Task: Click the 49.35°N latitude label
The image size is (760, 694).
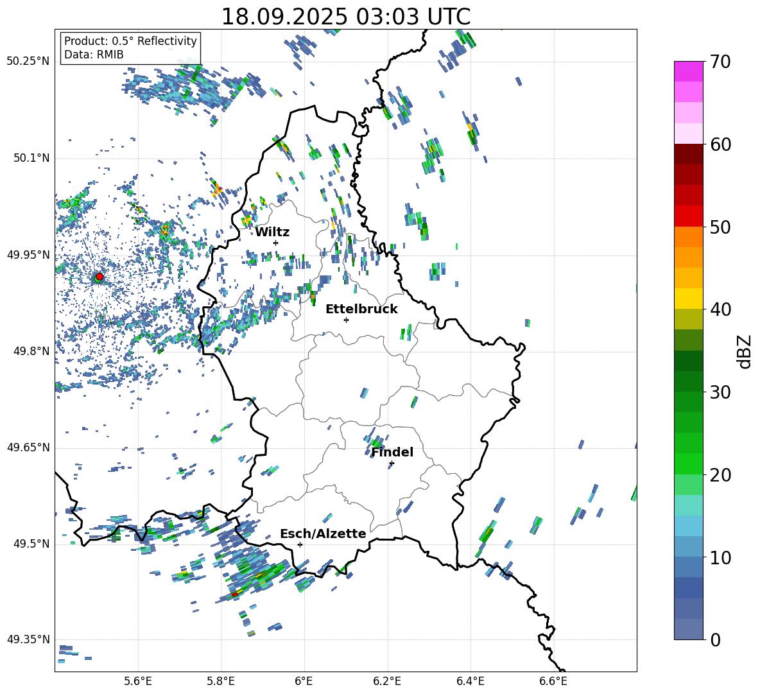Action: (x=28, y=639)
